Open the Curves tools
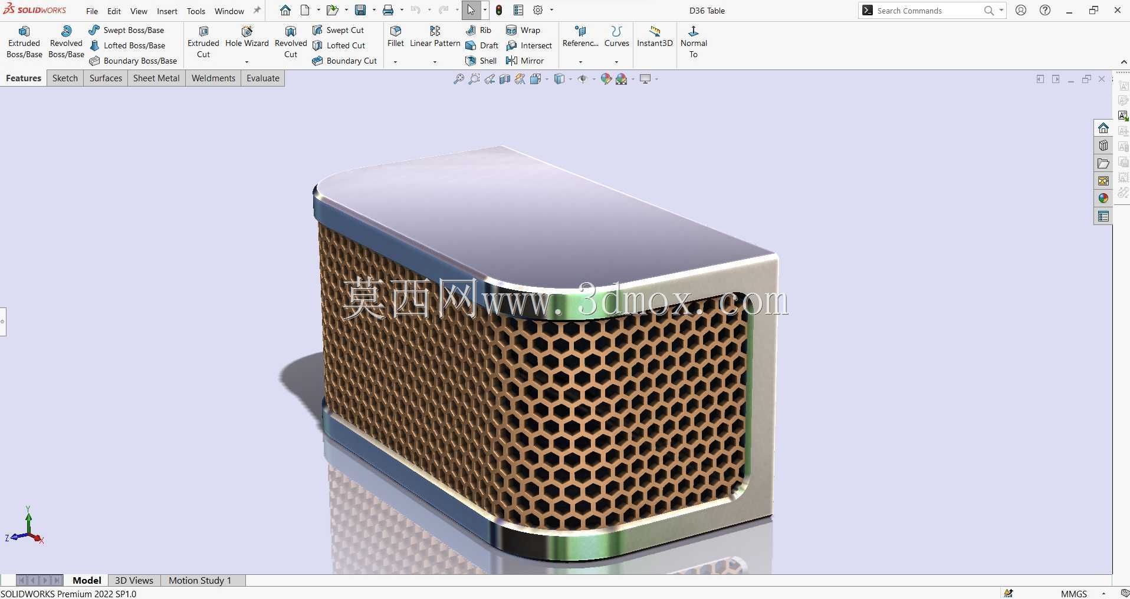 click(617, 37)
